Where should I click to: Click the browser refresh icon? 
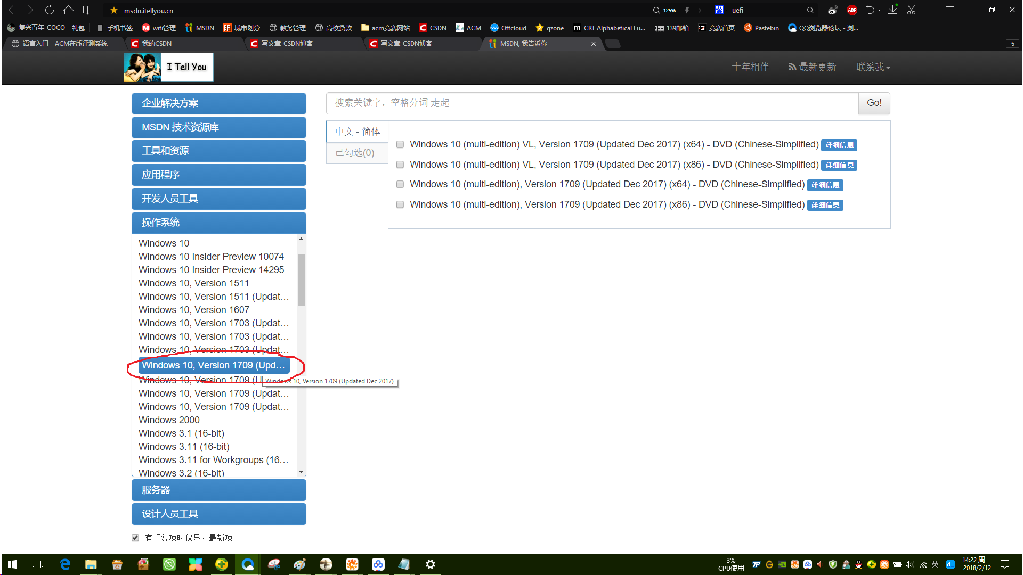49,10
